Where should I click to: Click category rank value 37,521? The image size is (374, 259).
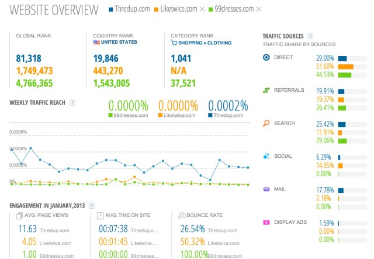coord(183,83)
